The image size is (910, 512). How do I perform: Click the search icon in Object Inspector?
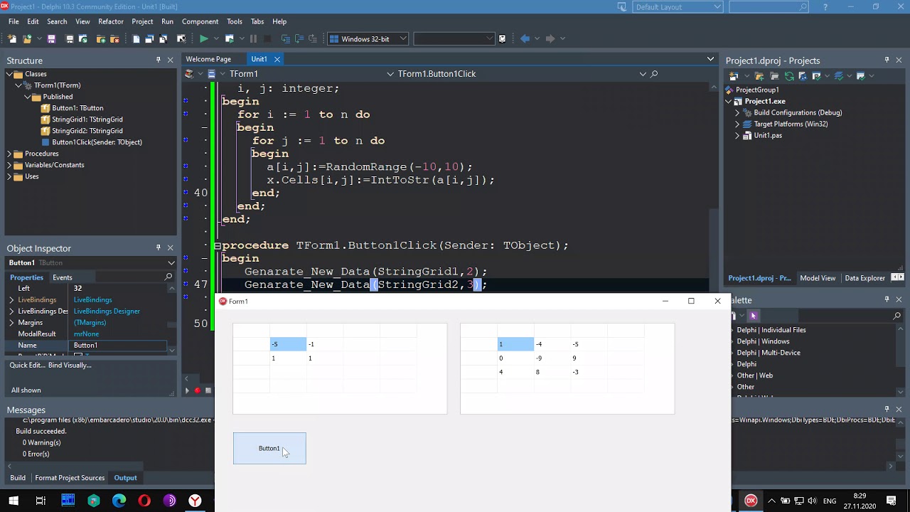168,277
